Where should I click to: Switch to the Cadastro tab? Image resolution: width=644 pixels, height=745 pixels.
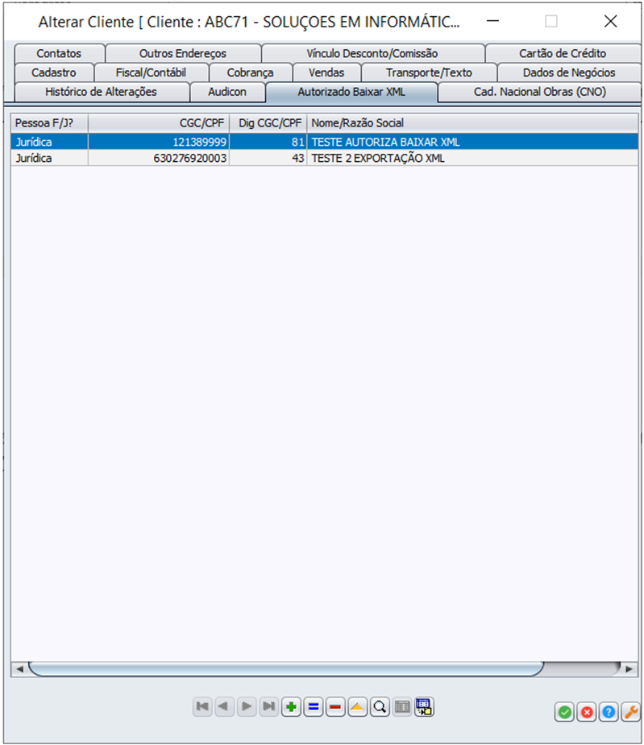click(54, 72)
